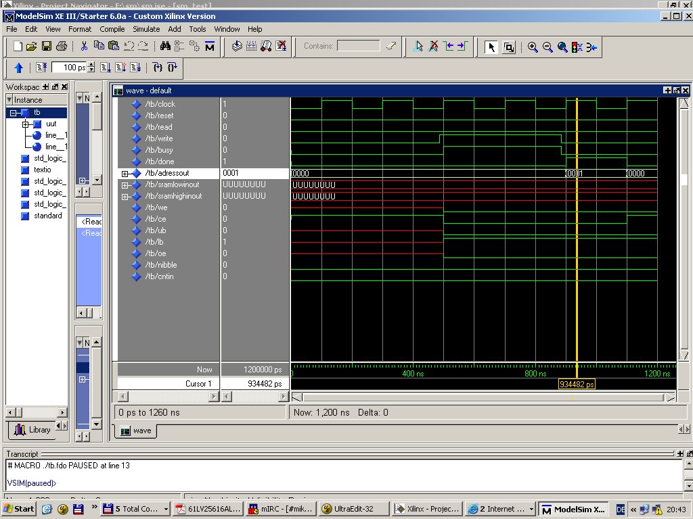Click traffic-light stop wave drawing icon

[577, 47]
